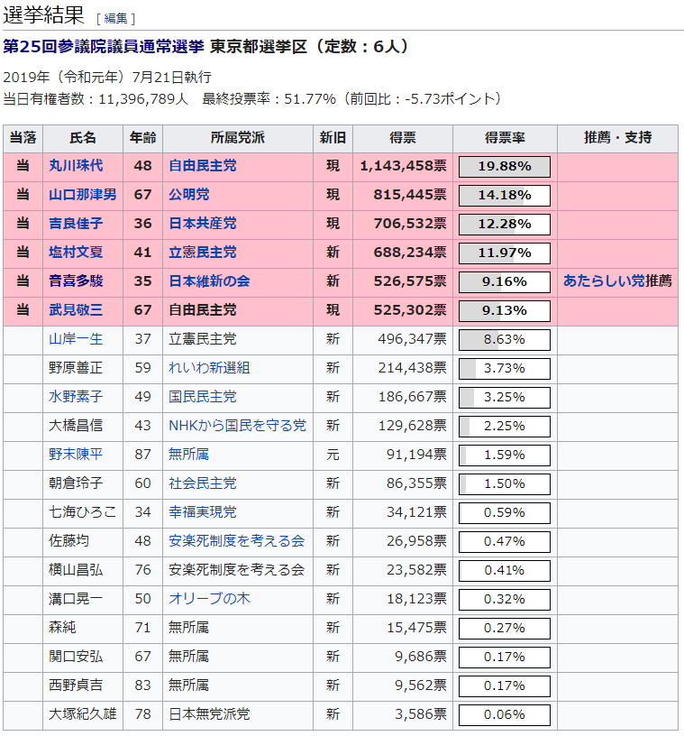Select the 2019年（令和元年）7月21日執行 date line
The image size is (684, 736).
[107, 77]
